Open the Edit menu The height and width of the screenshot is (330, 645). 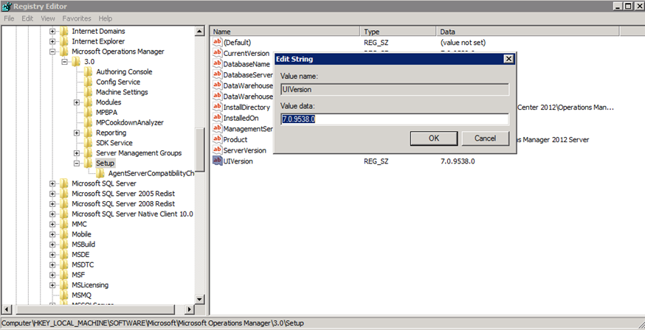27,18
